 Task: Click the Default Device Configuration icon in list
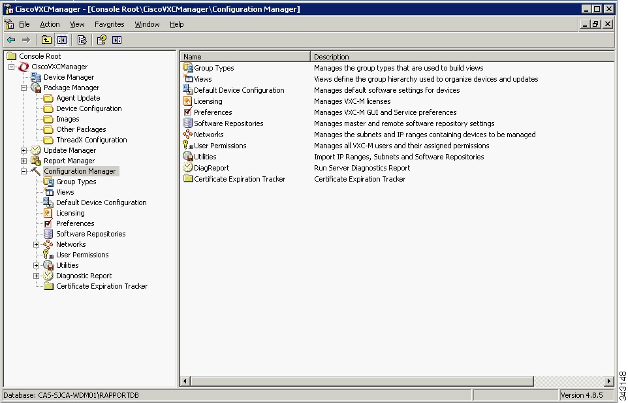[x=188, y=89]
